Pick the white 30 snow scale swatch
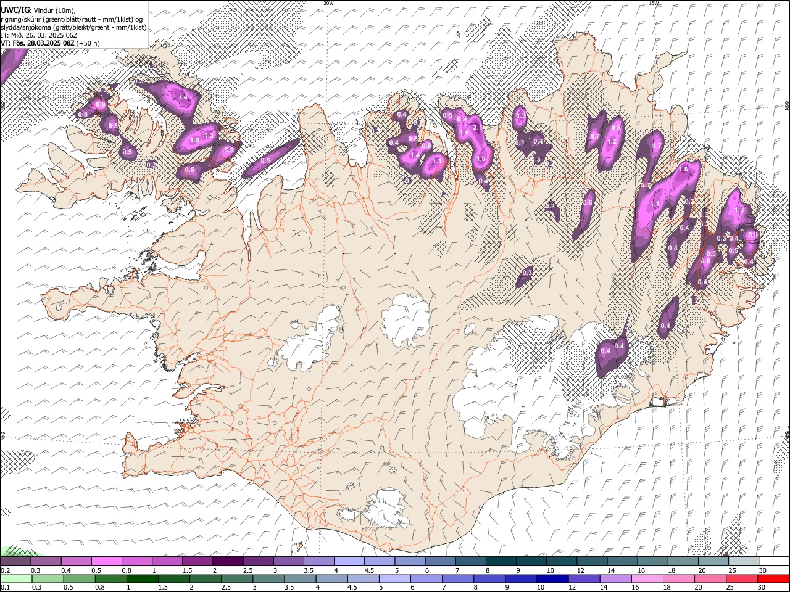 tap(774, 561)
